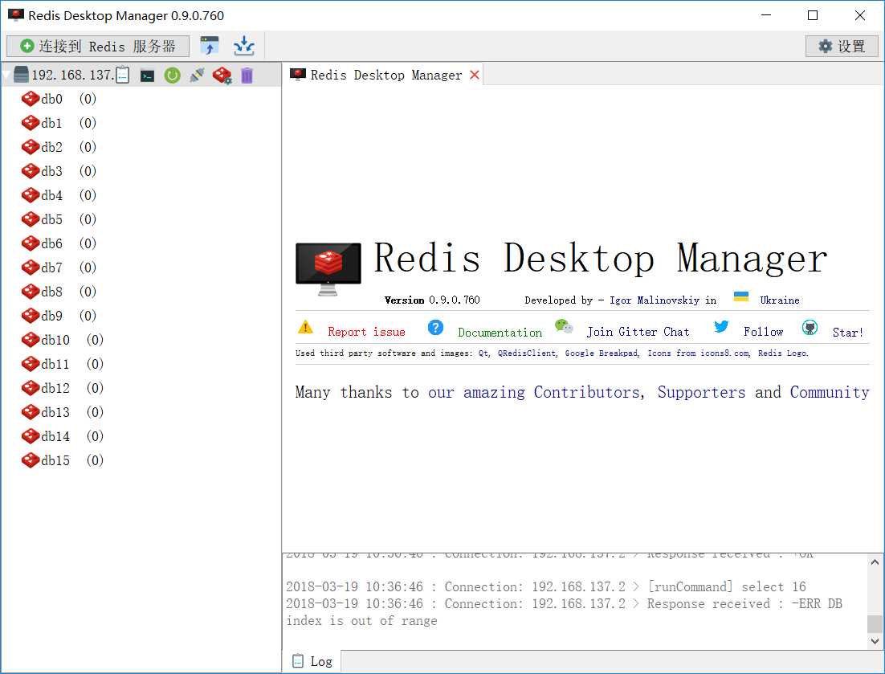The width and height of the screenshot is (885, 674).
Task: Click the blue question mark icon
Action: coord(435,328)
